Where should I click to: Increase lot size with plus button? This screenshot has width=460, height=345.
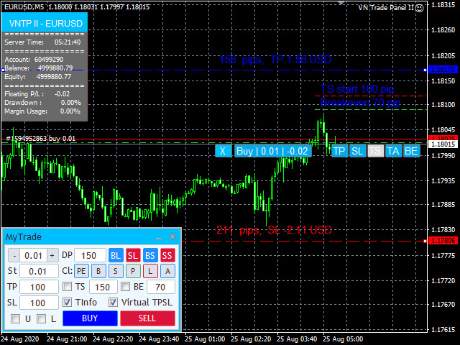point(52,255)
